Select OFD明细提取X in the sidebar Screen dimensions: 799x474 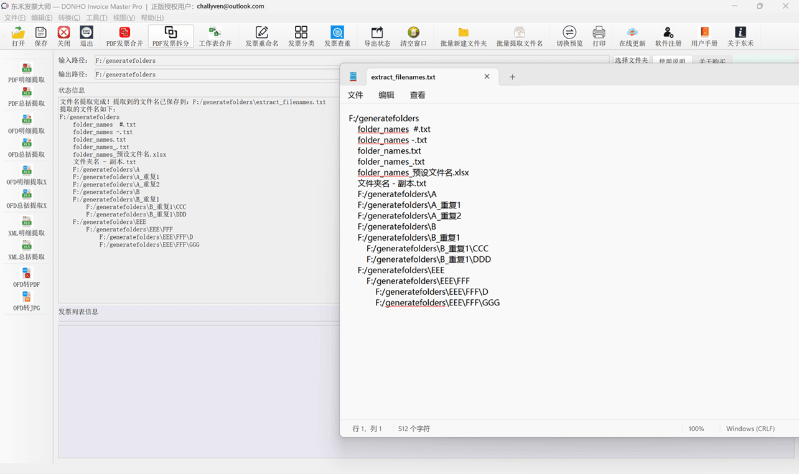tap(26, 175)
